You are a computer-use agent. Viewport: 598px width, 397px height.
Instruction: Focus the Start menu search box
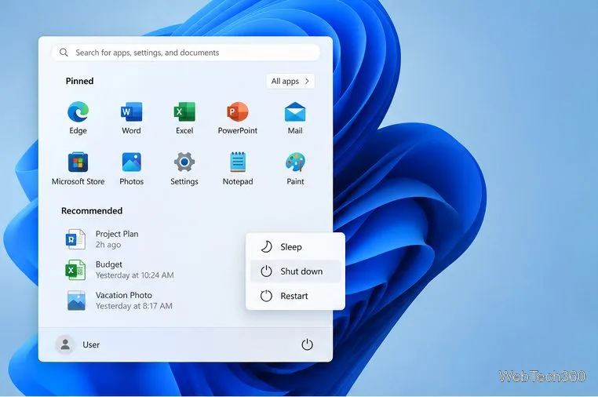point(186,53)
